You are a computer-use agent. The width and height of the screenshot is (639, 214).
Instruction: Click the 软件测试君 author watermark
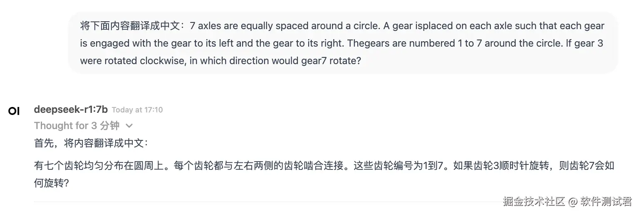click(607, 202)
